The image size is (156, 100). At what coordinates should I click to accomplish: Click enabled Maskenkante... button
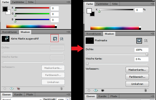pyautogui.click(x=137, y=70)
